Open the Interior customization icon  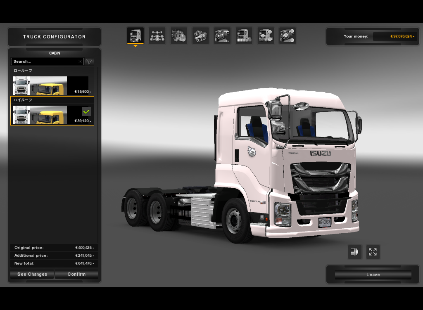click(x=222, y=35)
